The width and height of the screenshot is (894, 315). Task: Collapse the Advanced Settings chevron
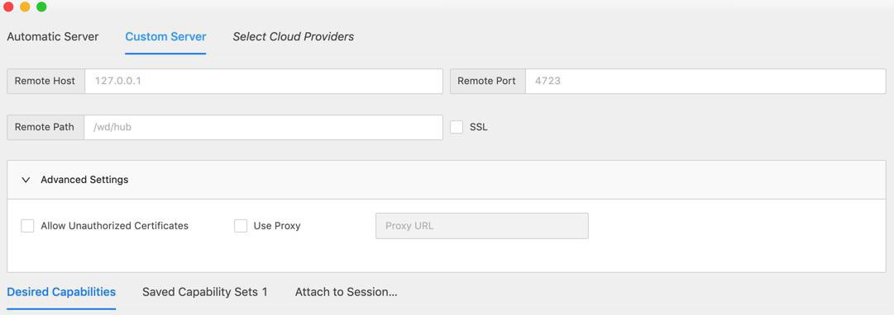(25, 180)
